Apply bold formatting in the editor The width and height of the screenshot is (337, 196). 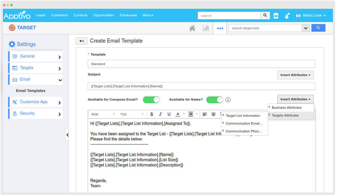pos(152,114)
